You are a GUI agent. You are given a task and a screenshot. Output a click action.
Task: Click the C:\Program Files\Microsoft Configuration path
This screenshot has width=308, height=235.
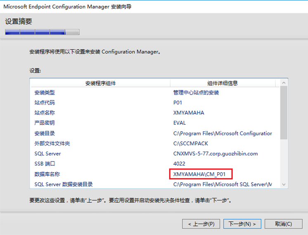coord(223,133)
